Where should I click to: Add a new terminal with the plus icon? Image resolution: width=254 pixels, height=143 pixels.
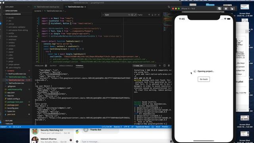tap(160, 66)
